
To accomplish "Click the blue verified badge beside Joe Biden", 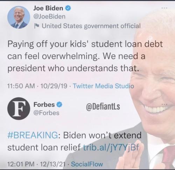I will click(x=68, y=8).
